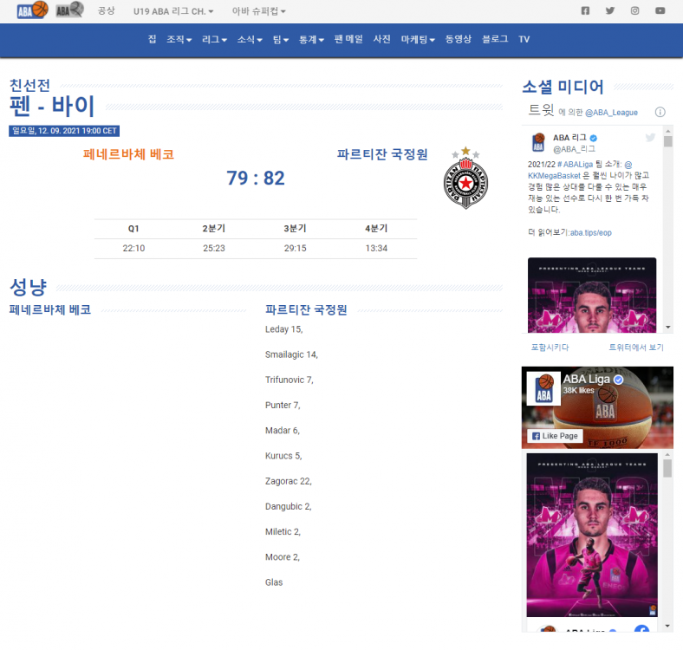The height and width of the screenshot is (650, 683).
Task: Click scorer entry Kurucs 5
Action: (x=283, y=456)
